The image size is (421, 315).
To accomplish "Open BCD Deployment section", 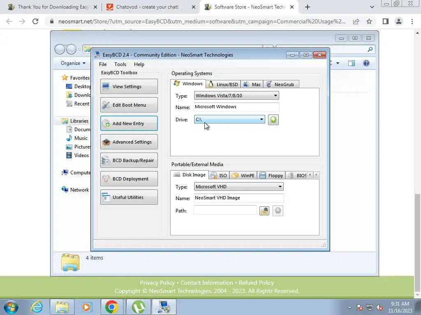I will point(129,179).
